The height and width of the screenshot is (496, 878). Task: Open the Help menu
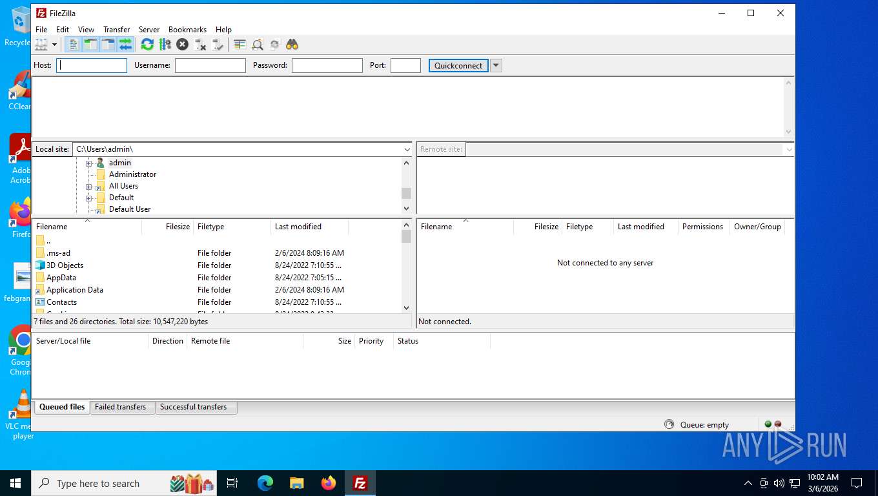tap(223, 30)
